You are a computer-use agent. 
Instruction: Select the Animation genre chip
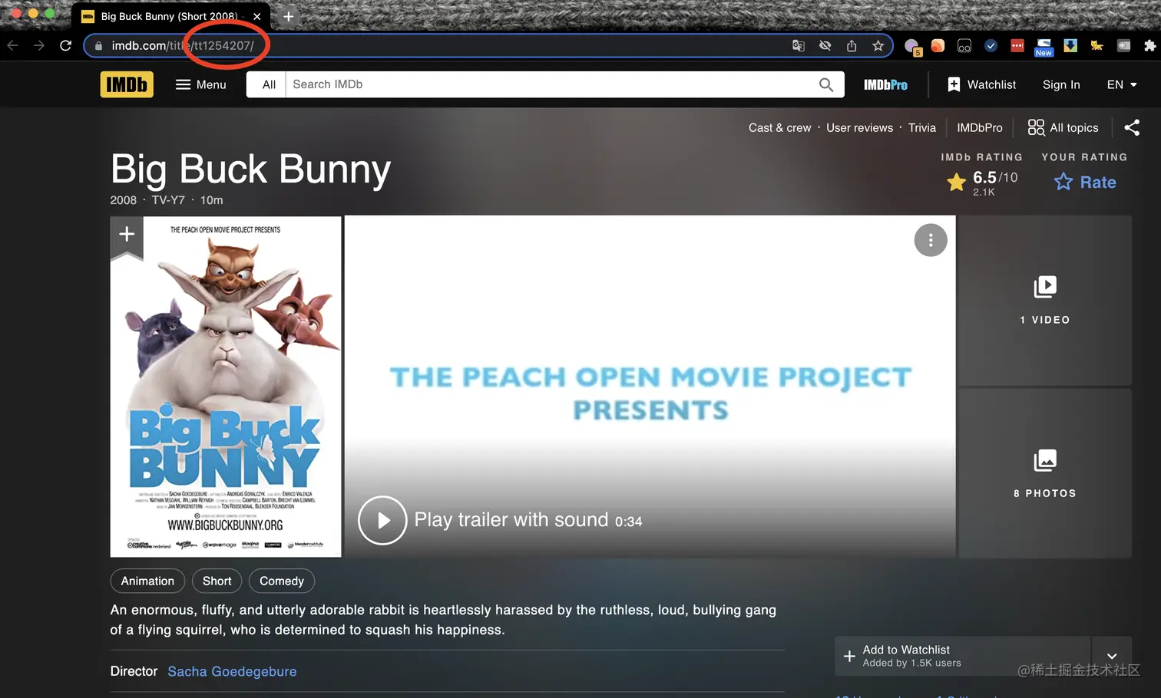click(x=147, y=581)
